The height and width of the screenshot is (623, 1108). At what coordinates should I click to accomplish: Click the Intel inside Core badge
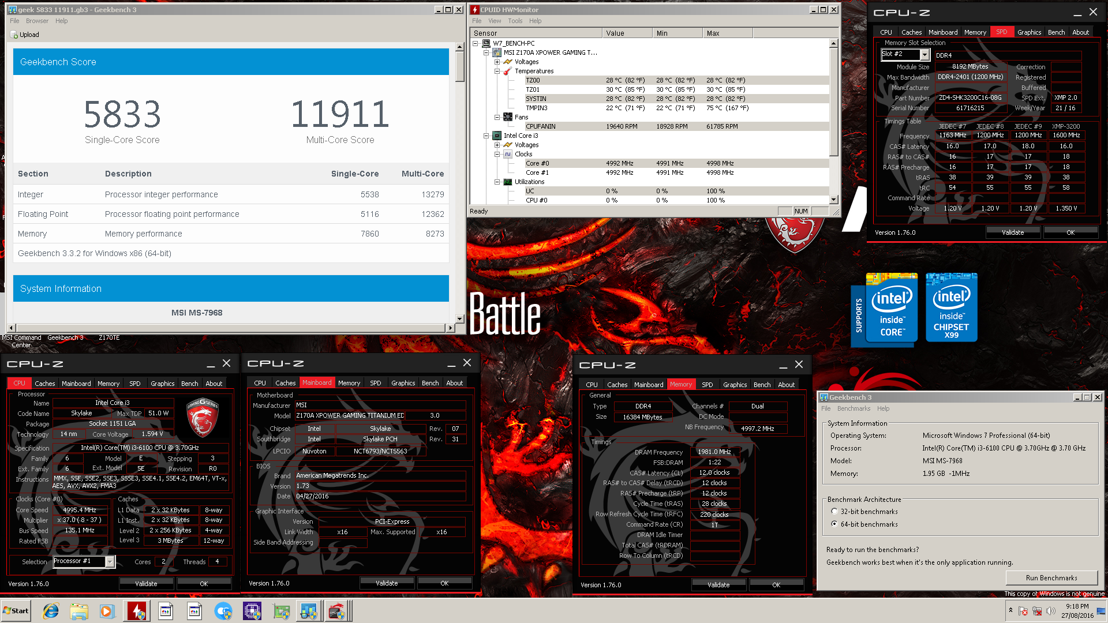892,308
